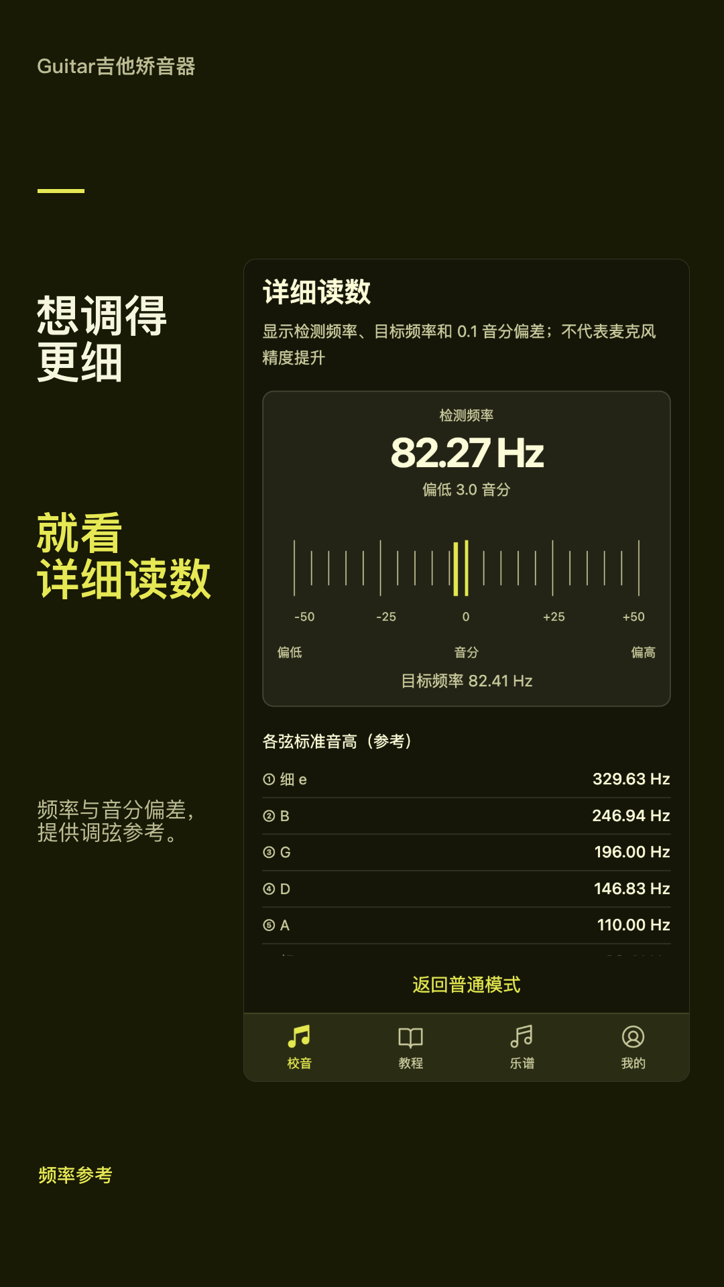
Task: Select the ⑤ A string row
Action: (467, 925)
